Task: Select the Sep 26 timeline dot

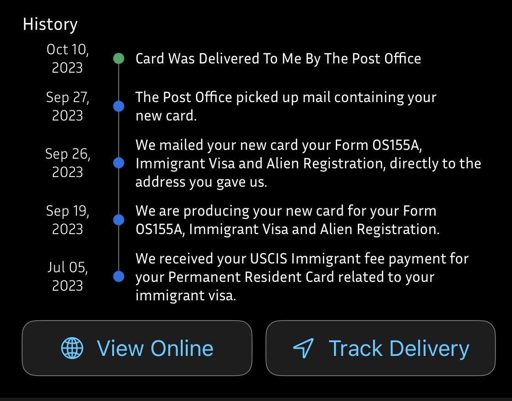Action: coord(119,163)
